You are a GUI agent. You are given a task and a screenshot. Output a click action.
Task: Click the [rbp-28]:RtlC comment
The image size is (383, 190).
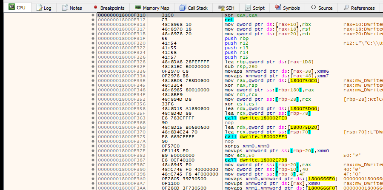click(363, 99)
